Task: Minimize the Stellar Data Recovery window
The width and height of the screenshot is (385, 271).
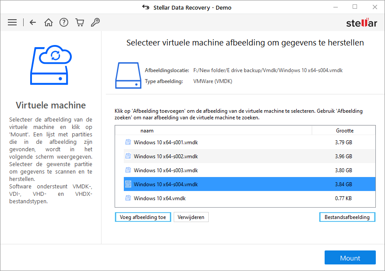Action: pyautogui.click(x=336, y=7)
